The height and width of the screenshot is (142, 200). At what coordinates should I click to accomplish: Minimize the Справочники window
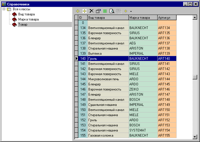pyautogui.click(x=185, y=4)
